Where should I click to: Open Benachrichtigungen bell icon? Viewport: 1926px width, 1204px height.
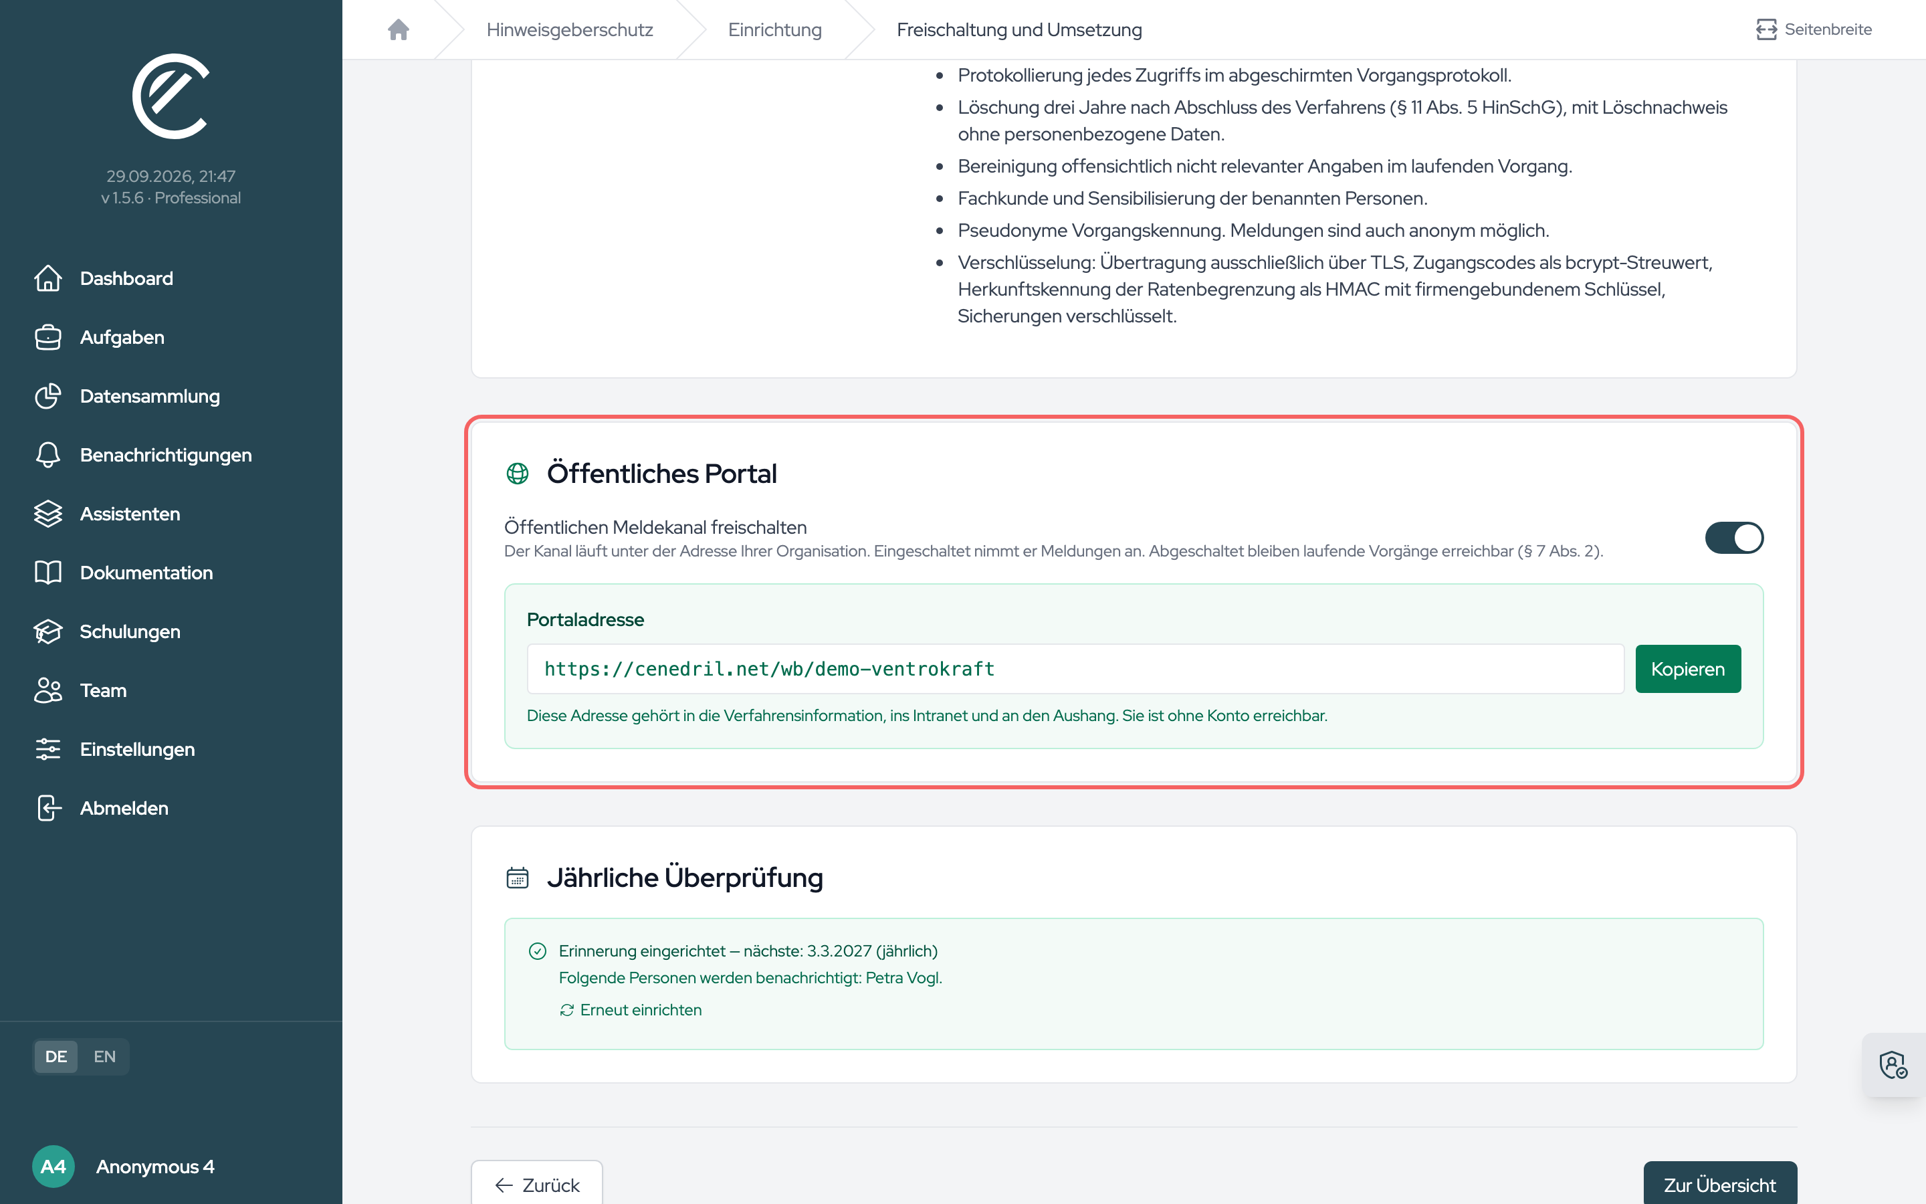47,455
